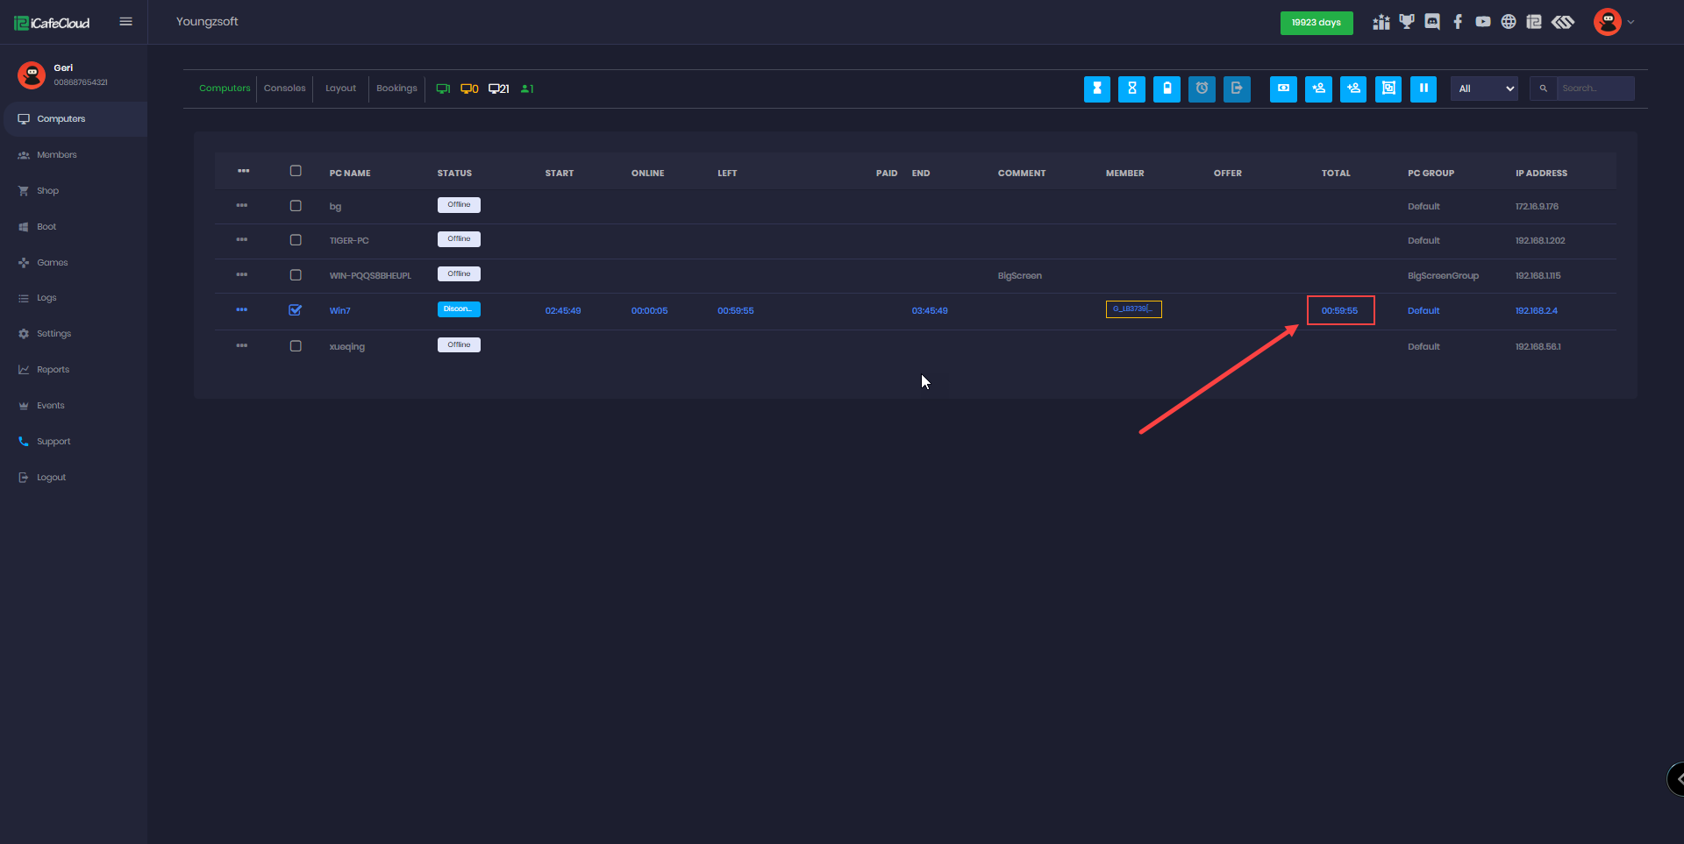Open the All filter dropdown
The width and height of the screenshot is (1684, 844).
pyautogui.click(x=1484, y=89)
